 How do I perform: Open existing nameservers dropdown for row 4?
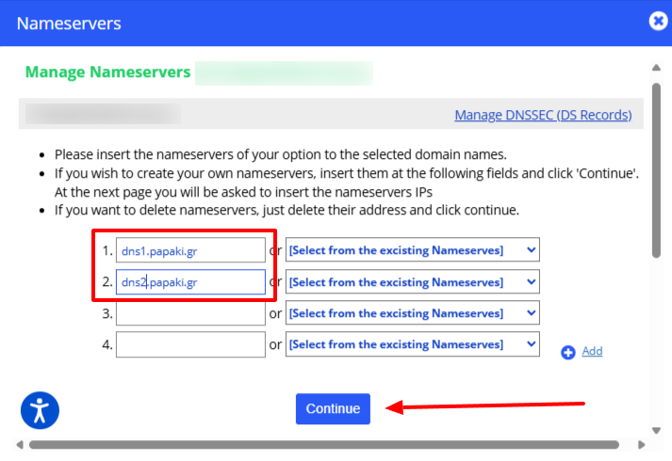coord(412,344)
